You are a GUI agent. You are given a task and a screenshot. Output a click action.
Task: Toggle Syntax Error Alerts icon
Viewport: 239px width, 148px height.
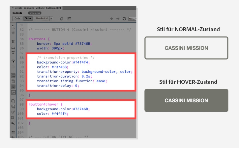pos(13,92)
